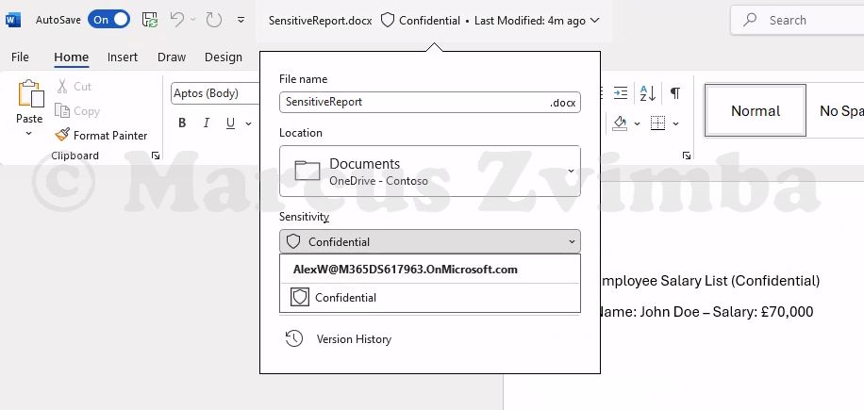Show paragraph marks with pilcrow icon
The width and height of the screenshot is (864, 410).
pos(675,93)
